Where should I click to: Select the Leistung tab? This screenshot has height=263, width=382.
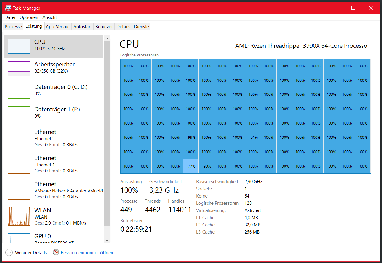point(34,26)
